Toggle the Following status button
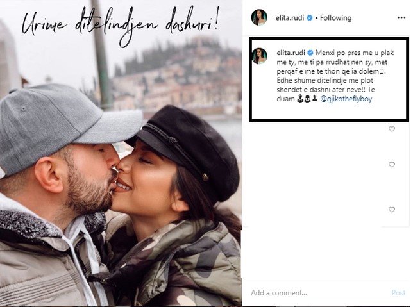 pos(335,18)
